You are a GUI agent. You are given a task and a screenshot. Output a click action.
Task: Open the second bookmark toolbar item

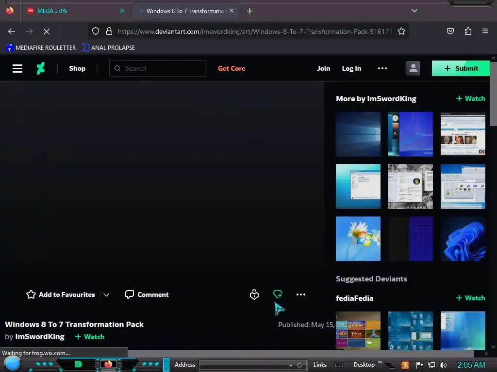click(x=109, y=47)
